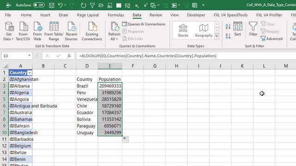Click population value 209469333
The width and height of the screenshot is (296, 166).
click(110, 86)
